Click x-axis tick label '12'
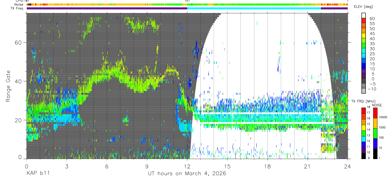The image size is (391, 180). tap(187, 166)
